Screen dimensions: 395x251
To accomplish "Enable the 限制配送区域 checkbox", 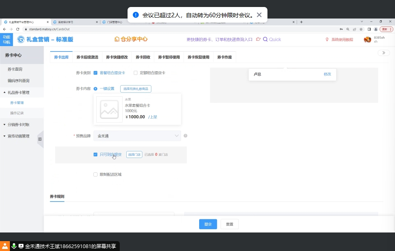I will 95,174.
